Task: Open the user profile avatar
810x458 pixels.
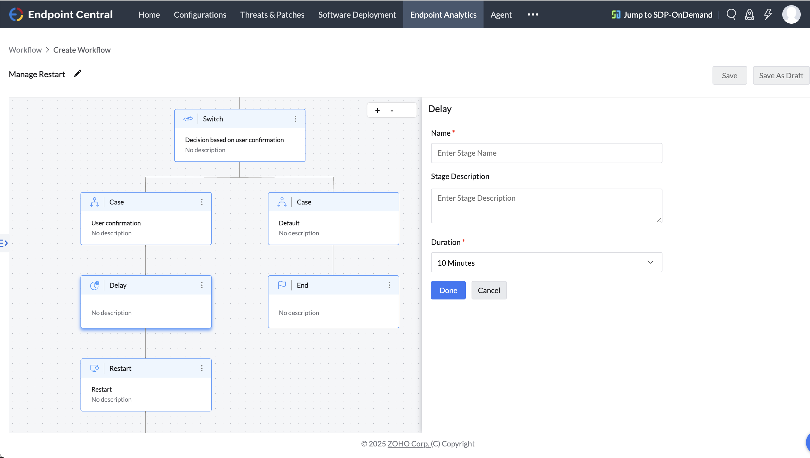Action: (x=791, y=14)
